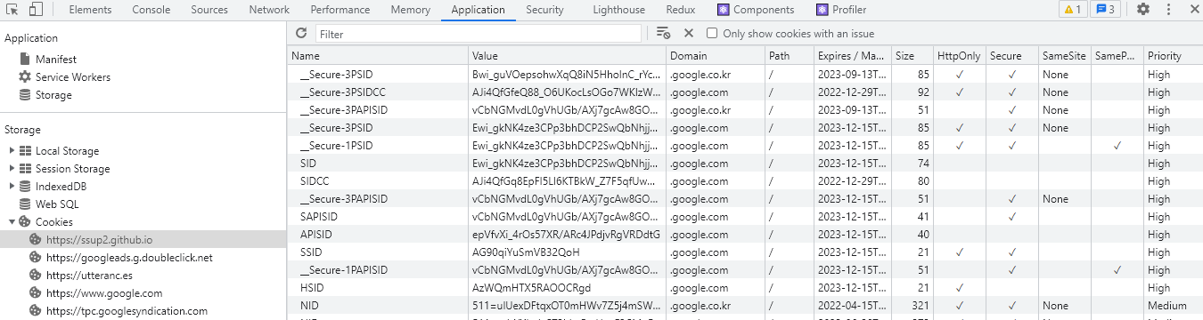Switch to the Elements tab
Screen dimensions: 1203x320
[90, 10]
